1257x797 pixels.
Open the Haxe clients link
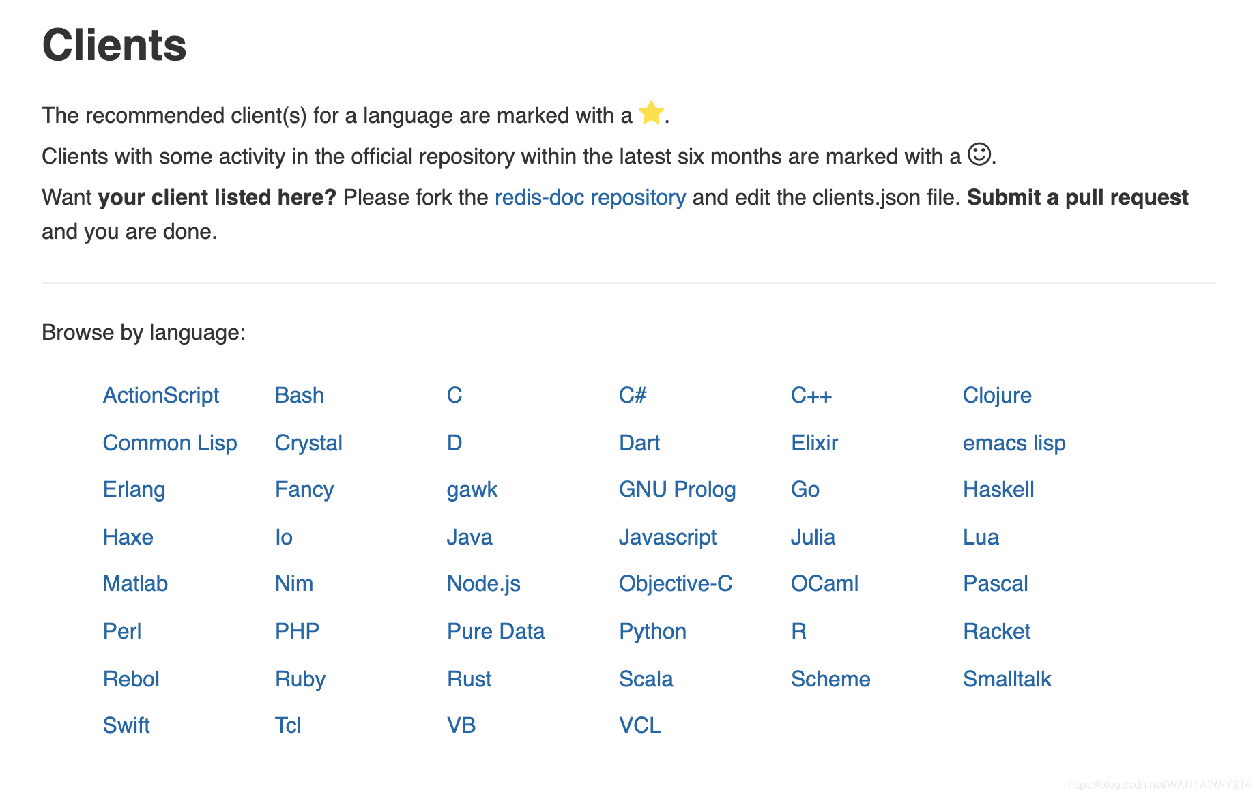pyautogui.click(x=128, y=537)
